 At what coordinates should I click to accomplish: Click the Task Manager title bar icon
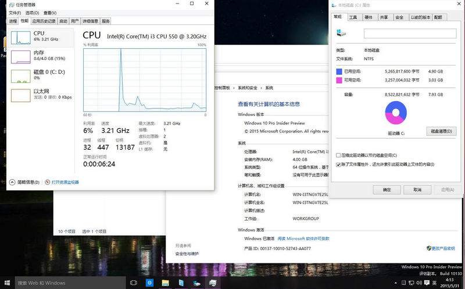(12, 5)
